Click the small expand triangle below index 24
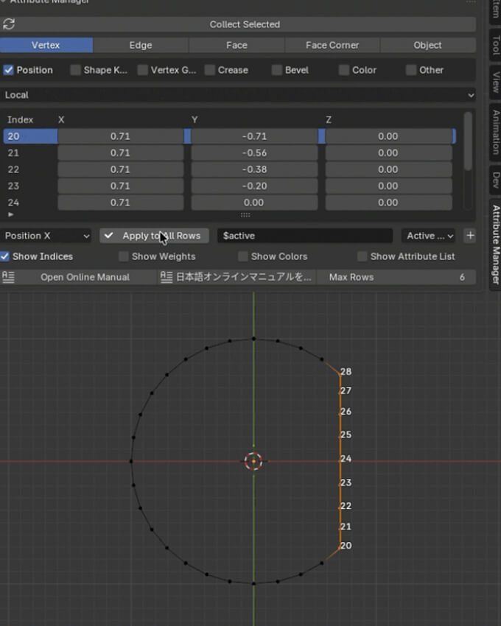The image size is (501, 626). pos(10,214)
